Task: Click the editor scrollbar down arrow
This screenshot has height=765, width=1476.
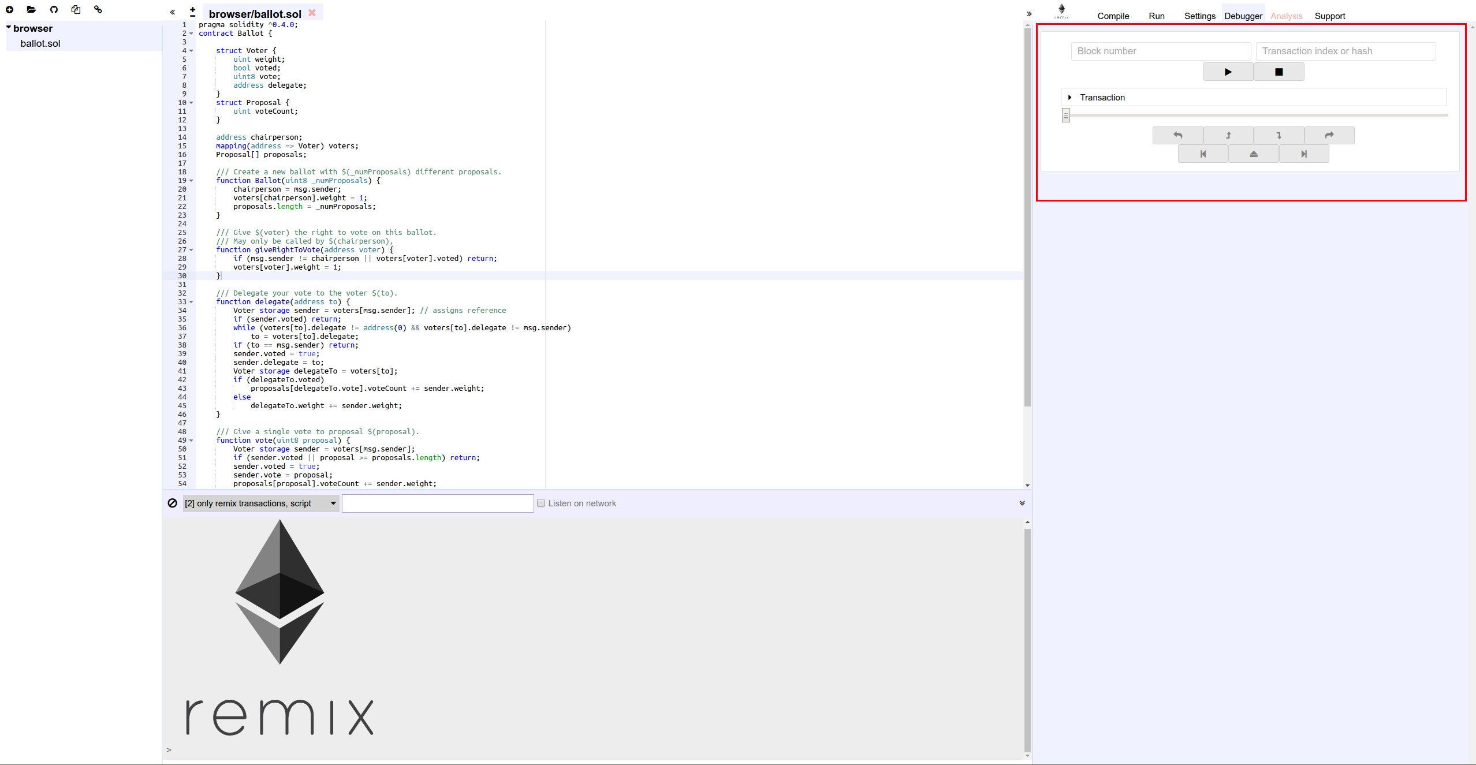Action: point(1027,485)
